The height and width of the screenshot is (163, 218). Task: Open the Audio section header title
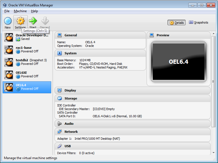[69, 124]
